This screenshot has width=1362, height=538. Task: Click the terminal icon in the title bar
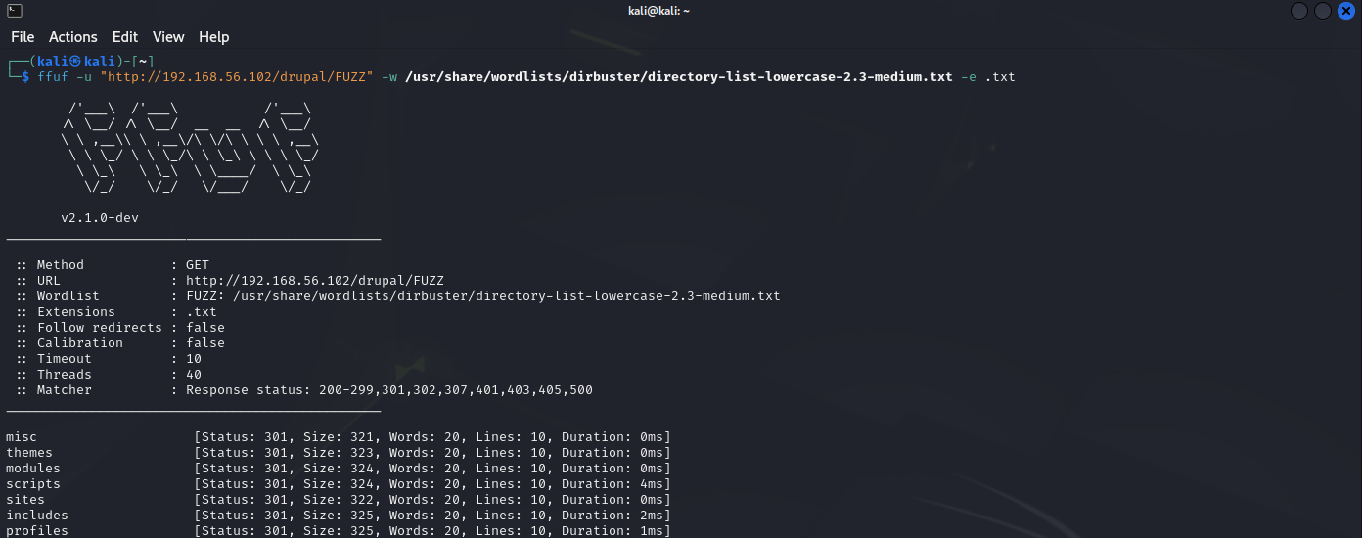point(15,11)
